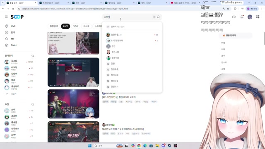The height and width of the screenshot is (149, 265).
Task: Open File Explorer from the taskbar
Action: (157, 146)
